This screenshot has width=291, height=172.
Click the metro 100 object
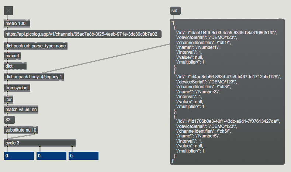(17, 24)
